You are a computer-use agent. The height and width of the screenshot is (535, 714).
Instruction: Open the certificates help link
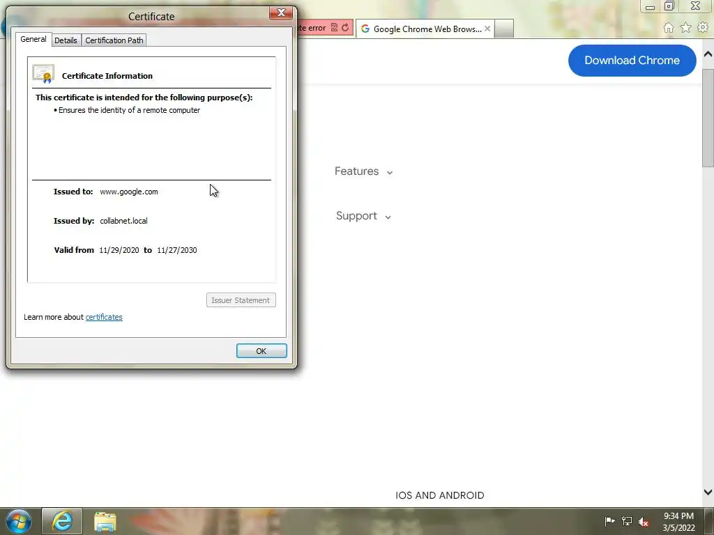[104, 317]
